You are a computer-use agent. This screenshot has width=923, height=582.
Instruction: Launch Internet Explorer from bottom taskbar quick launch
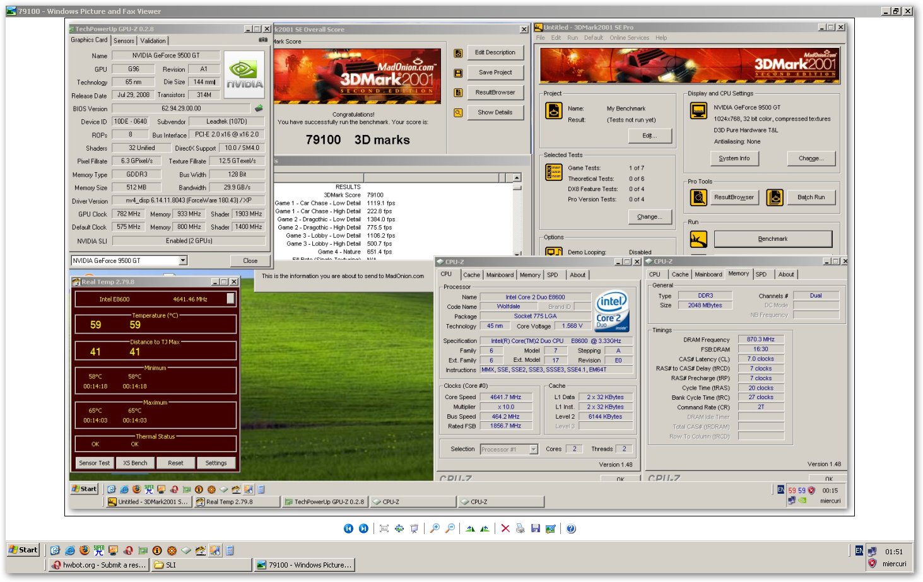coord(70,550)
